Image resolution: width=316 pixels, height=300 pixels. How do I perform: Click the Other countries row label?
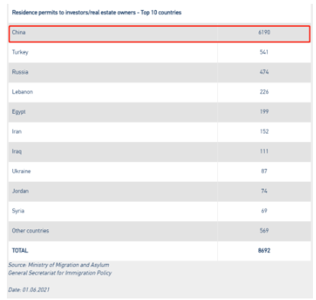click(31, 231)
